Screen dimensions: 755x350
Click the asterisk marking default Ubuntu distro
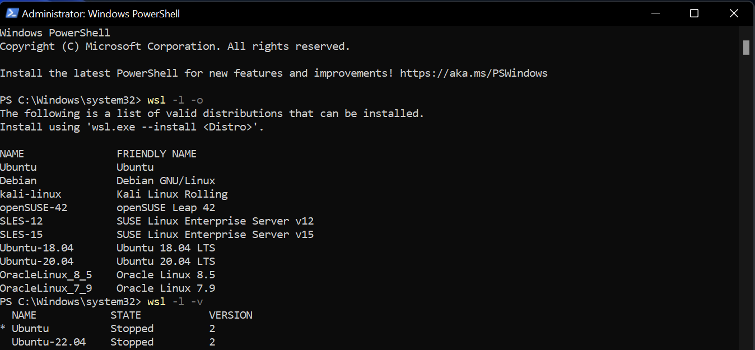coord(3,329)
